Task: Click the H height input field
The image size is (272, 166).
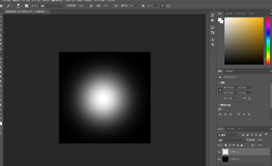Action: pyautogui.click(x=232, y=93)
